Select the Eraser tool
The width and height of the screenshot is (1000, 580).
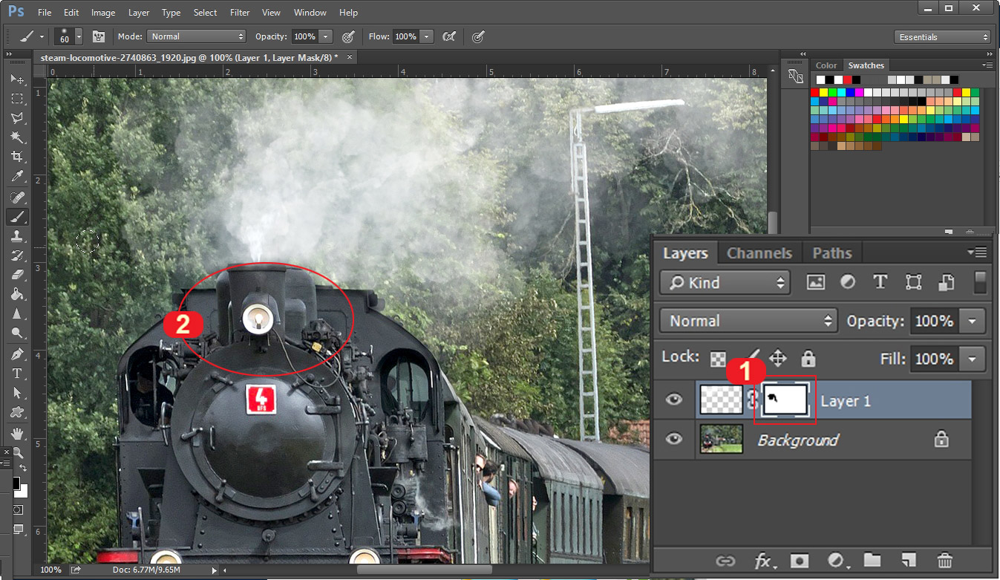pyautogui.click(x=17, y=275)
